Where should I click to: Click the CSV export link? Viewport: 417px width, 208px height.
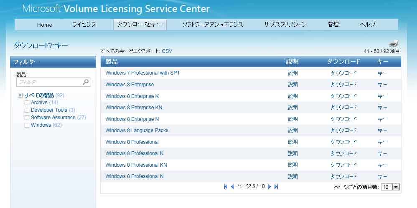pos(167,51)
